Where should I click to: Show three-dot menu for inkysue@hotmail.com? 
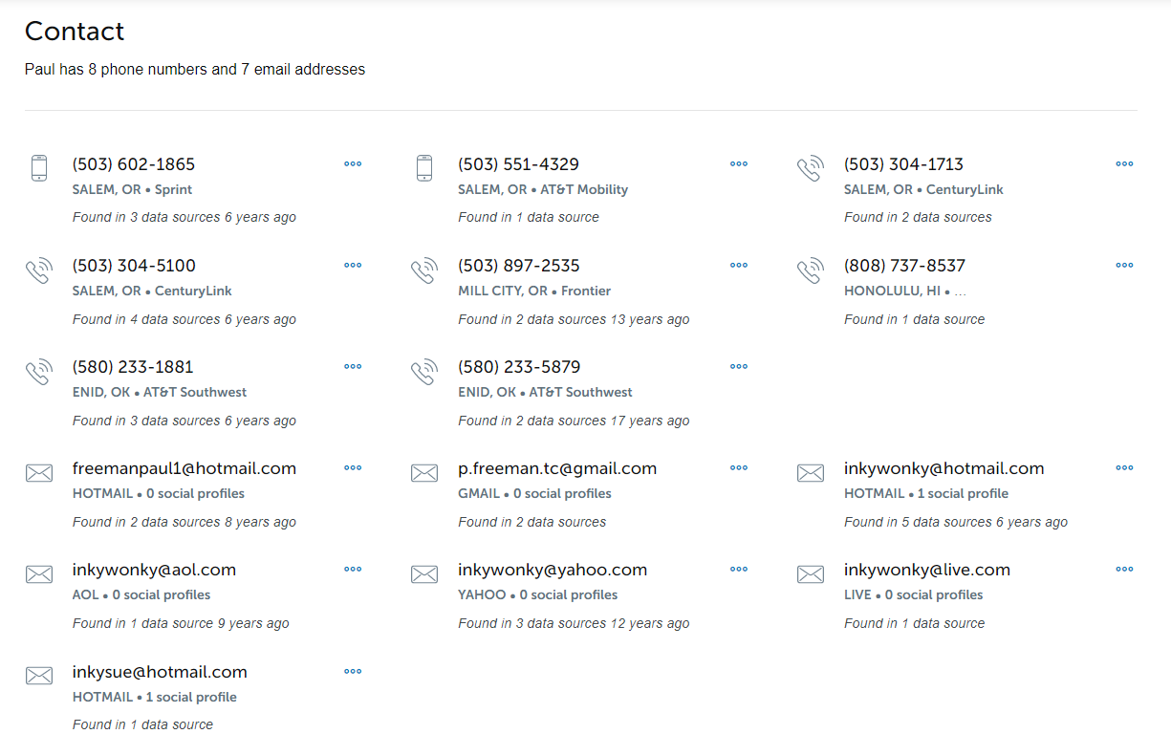[x=353, y=671]
